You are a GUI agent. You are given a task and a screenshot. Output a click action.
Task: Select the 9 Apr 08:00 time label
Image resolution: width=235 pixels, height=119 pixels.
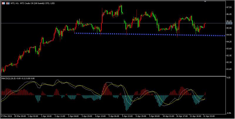point(155,116)
